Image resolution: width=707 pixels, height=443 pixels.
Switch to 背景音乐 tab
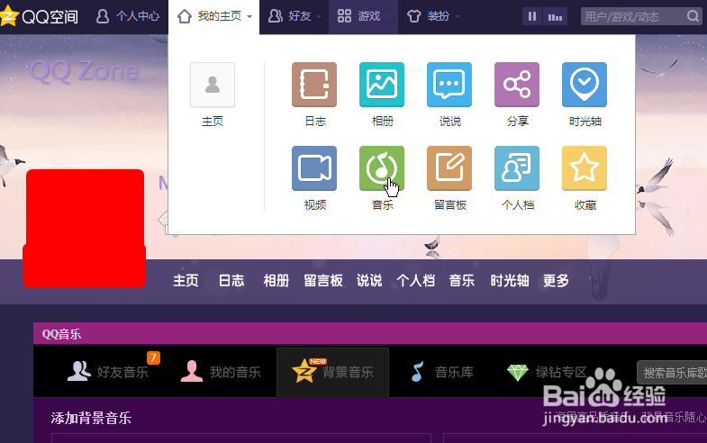(332, 372)
